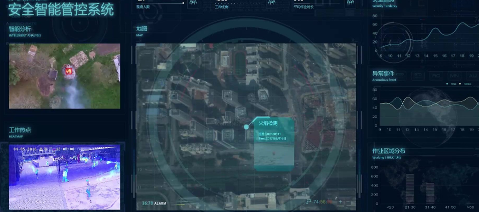Toggle the FEMALE legend series

point(465,84)
